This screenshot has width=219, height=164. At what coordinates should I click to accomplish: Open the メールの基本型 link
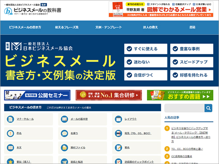(79, 119)
